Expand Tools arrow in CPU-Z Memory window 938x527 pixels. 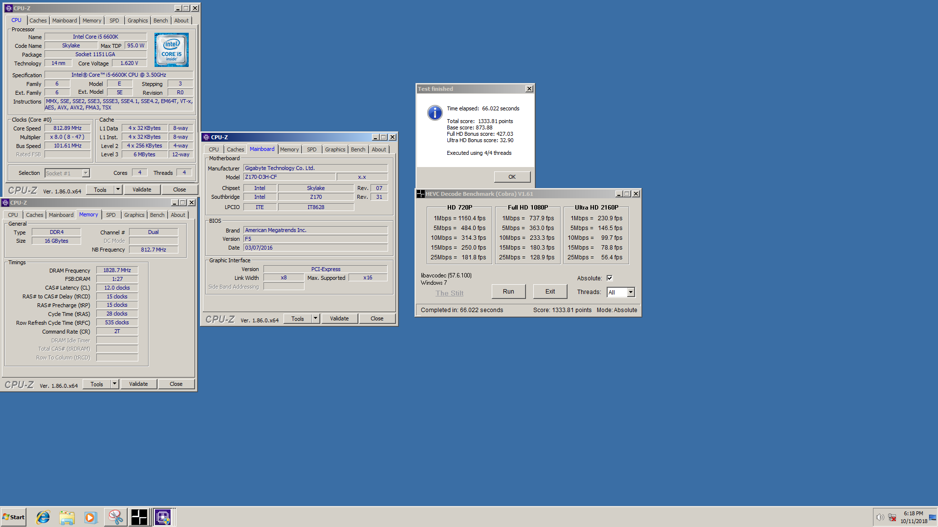click(114, 384)
